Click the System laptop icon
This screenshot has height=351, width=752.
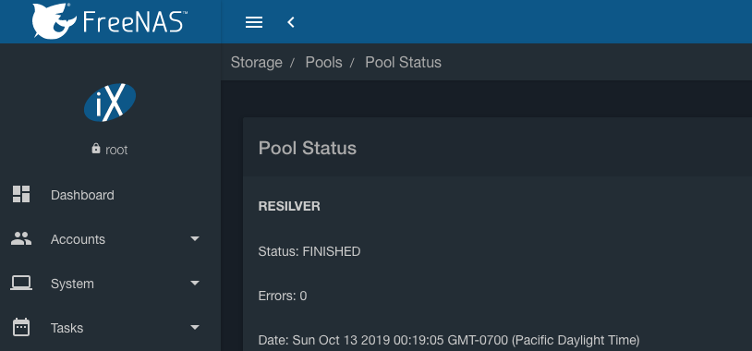point(21,283)
